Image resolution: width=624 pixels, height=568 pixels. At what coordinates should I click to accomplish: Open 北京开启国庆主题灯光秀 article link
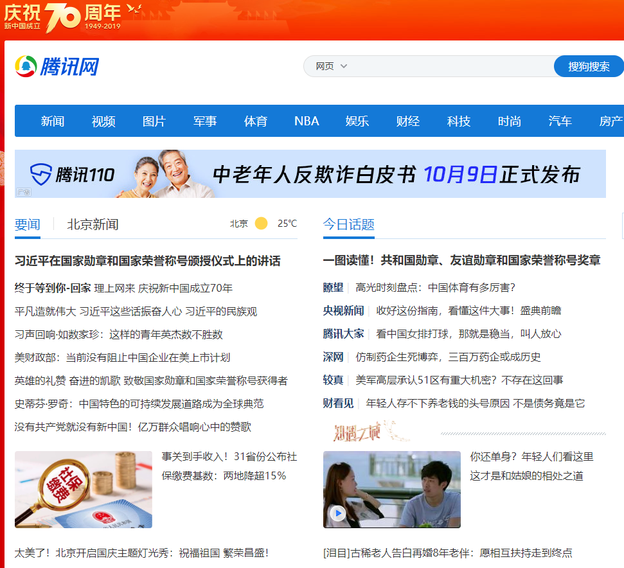point(141,553)
